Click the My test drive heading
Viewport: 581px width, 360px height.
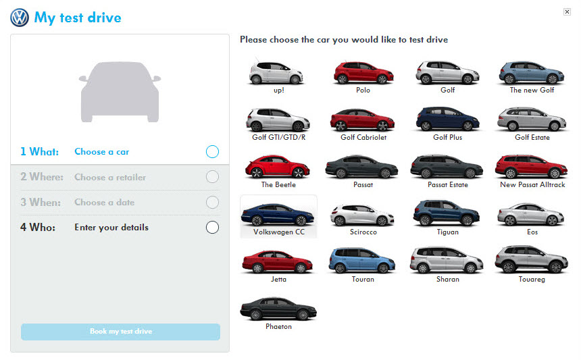[x=78, y=18]
